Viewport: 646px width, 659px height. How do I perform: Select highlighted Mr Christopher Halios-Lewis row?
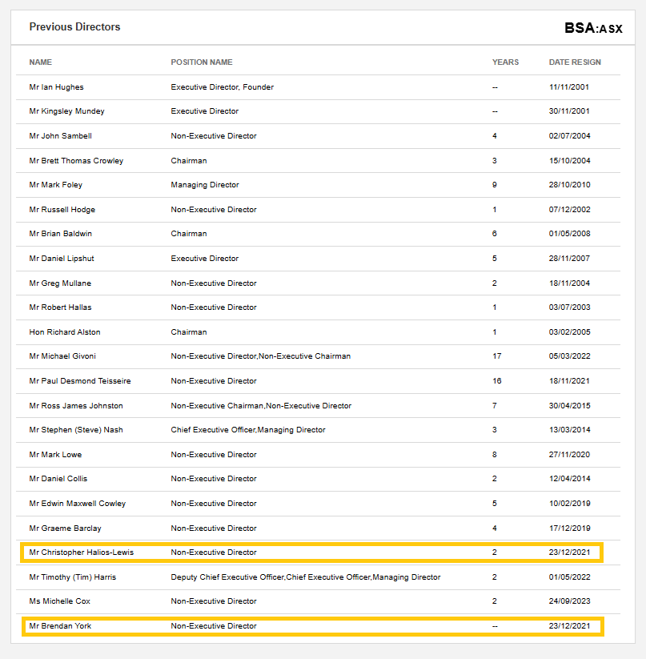click(312, 553)
